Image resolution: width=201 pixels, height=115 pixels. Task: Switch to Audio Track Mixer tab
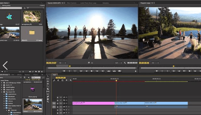(88, 3)
